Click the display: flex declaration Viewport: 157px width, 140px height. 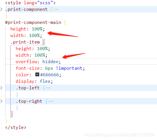pos(34,81)
